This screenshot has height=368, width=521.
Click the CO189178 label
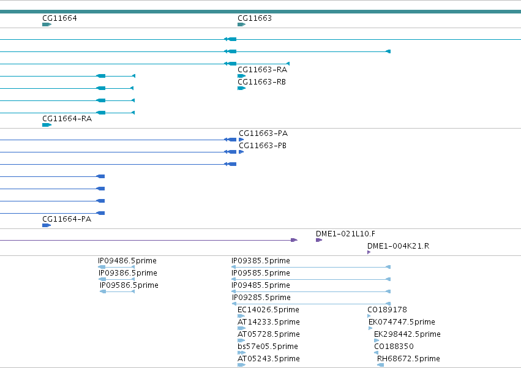click(x=387, y=310)
